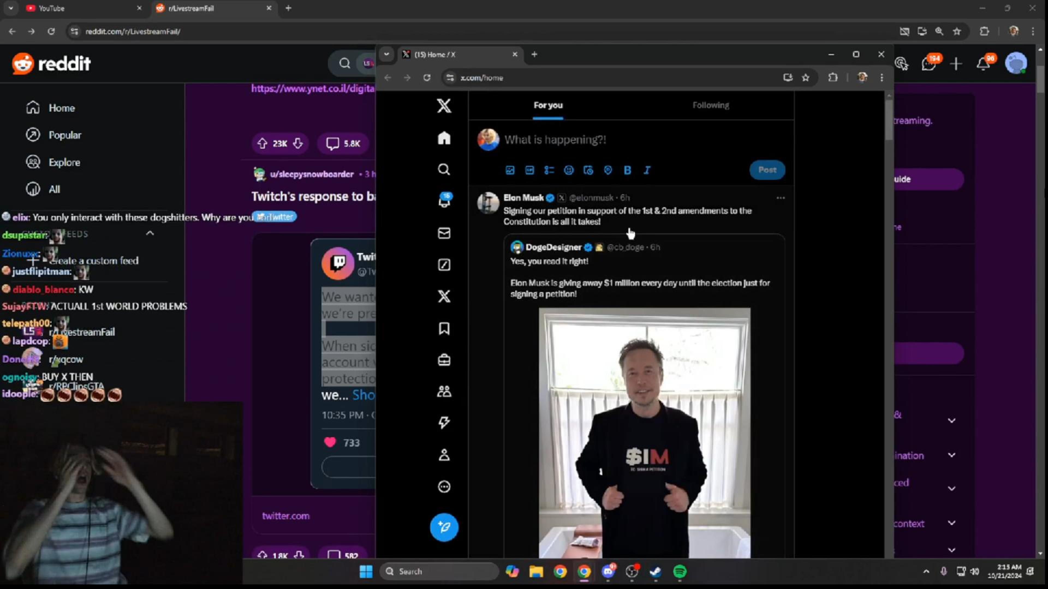Open Steam from the taskbar
Image resolution: width=1048 pixels, height=589 pixels.
point(655,572)
